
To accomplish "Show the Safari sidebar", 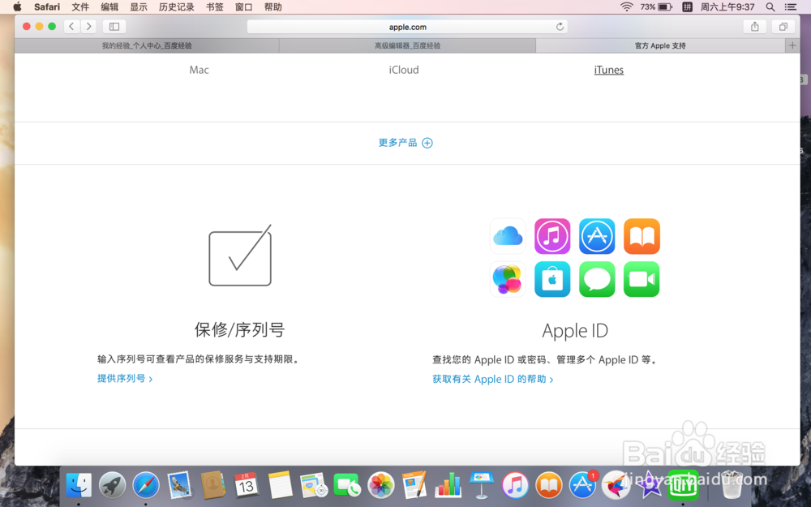I will pos(114,27).
